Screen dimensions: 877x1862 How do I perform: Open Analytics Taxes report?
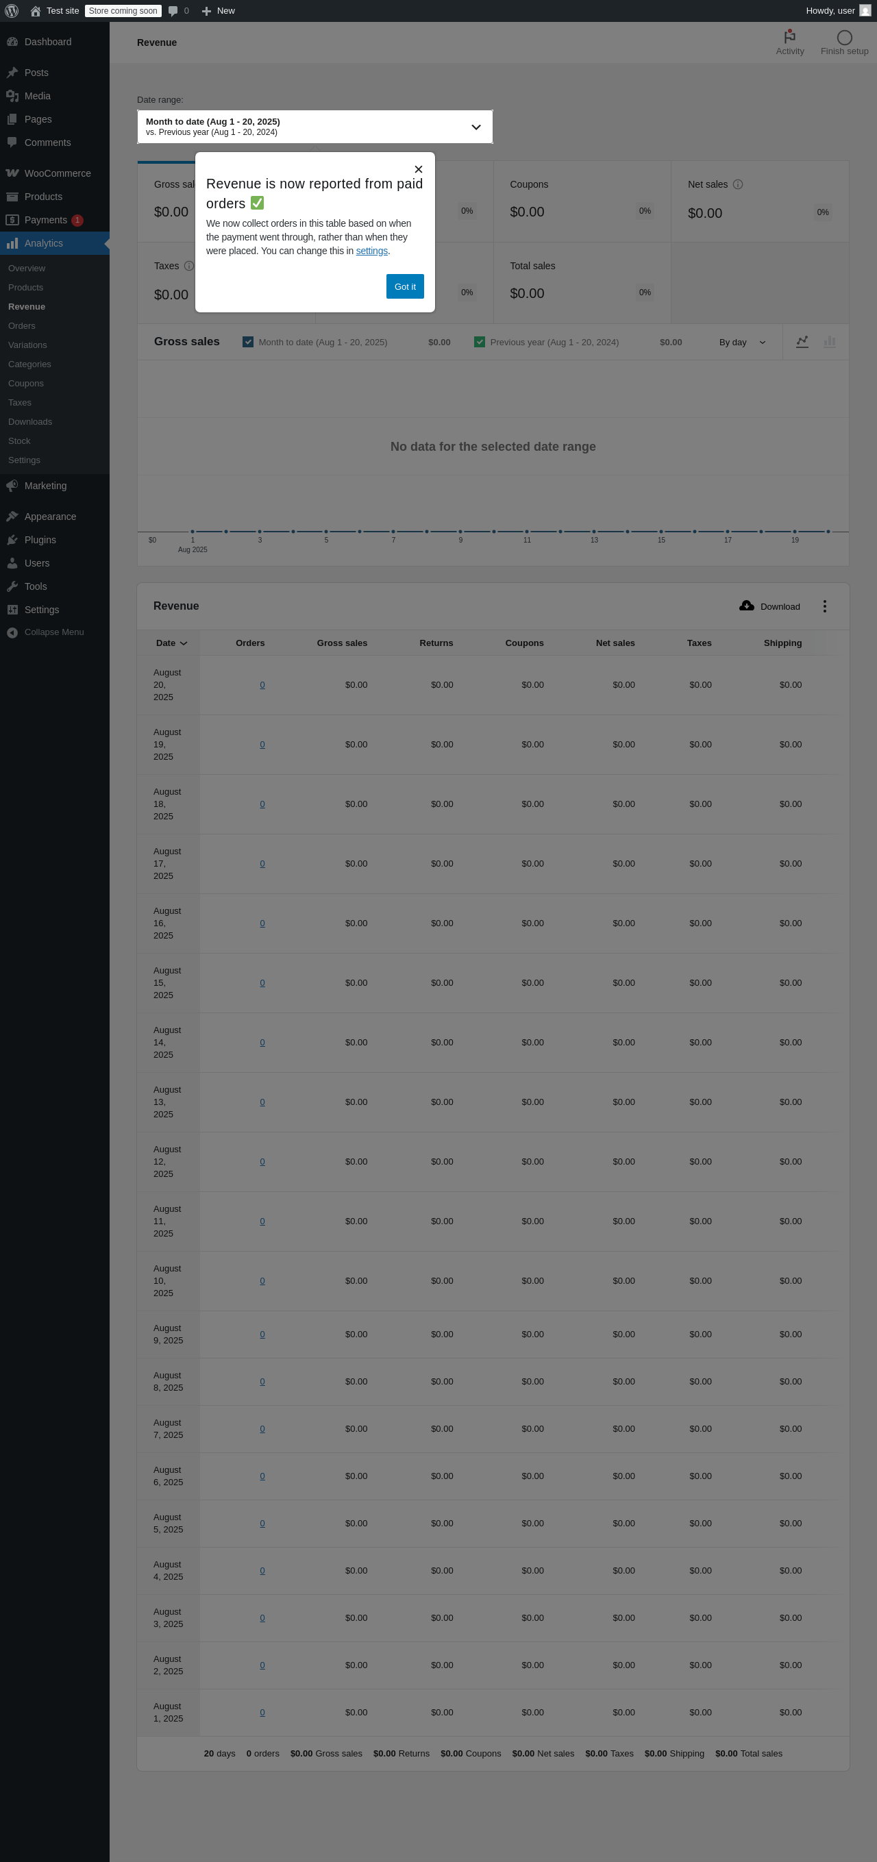[x=19, y=403]
